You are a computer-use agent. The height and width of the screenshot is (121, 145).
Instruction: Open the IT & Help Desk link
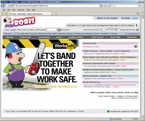[23, 34]
